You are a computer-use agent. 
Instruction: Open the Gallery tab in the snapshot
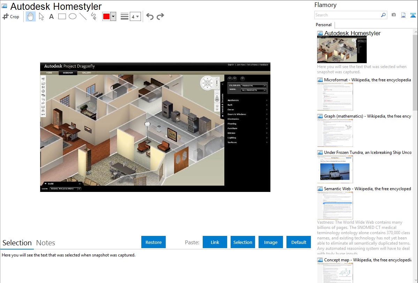click(x=87, y=73)
